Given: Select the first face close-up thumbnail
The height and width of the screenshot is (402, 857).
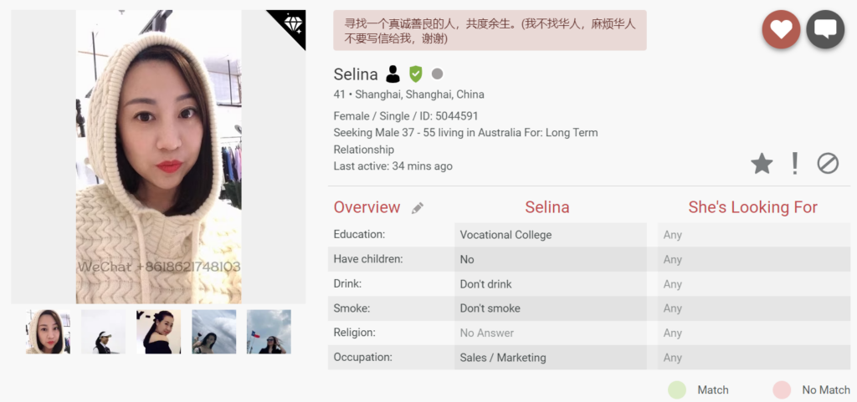Looking at the screenshot, I should click(x=48, y=332).
